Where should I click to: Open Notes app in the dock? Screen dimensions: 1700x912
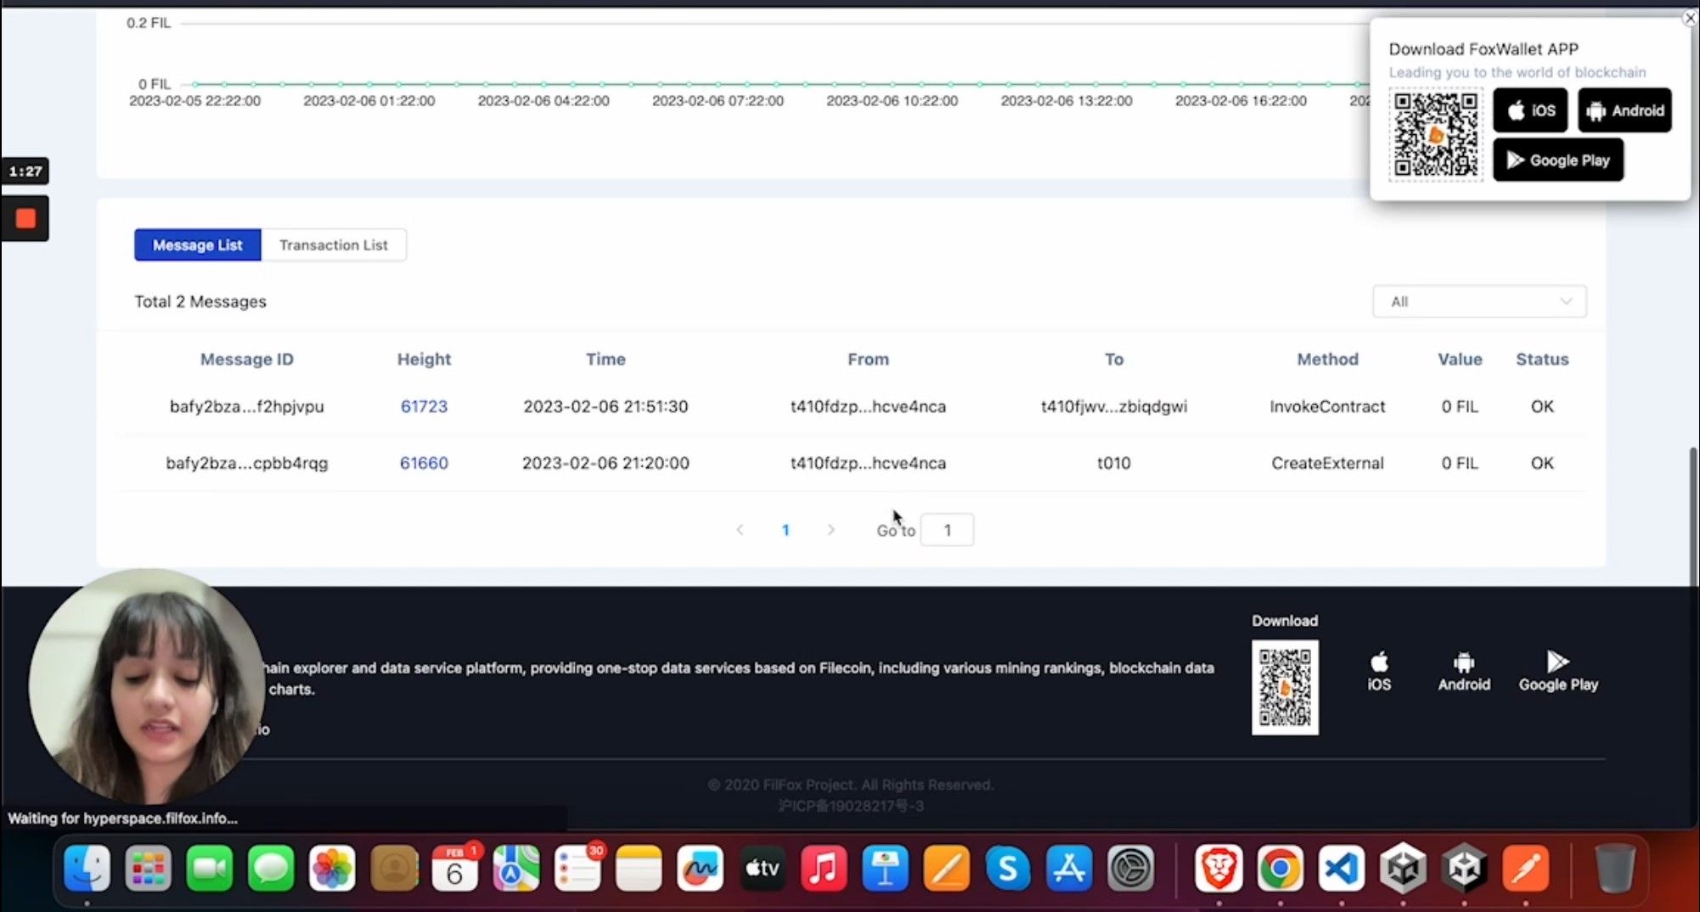pyautogui.click(x=639, y=869)
